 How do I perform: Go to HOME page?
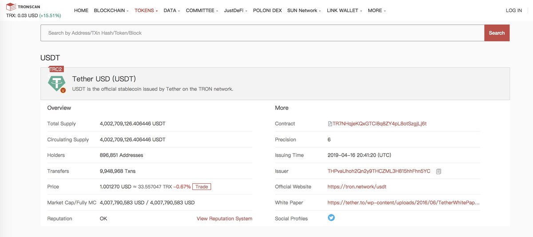[x=81, y=10]
